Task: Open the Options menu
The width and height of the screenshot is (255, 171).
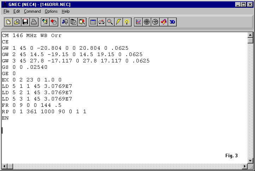Action: pos(51,11)
